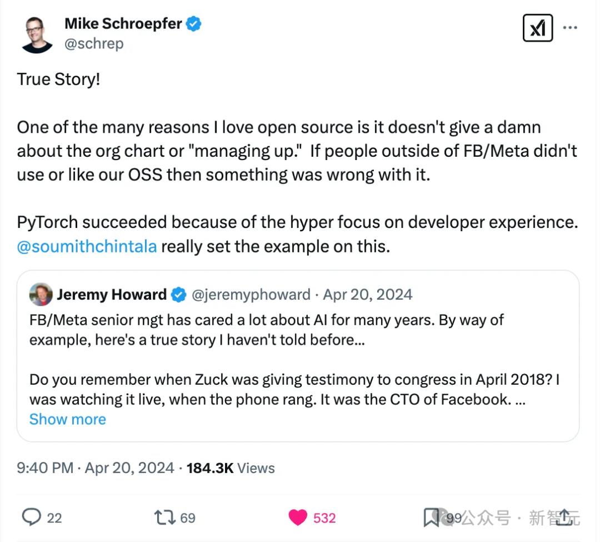Click Jeremy Howard's verified checkmark
600x542 pixels.
point(178,295)
